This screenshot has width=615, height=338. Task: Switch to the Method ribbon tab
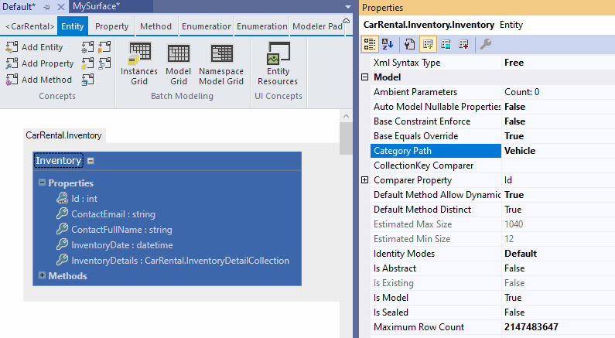(x=155, y=26)
